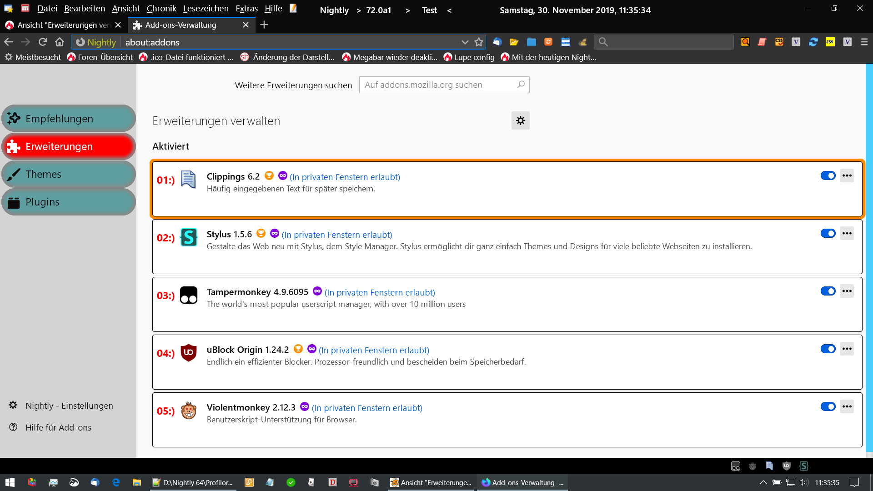This screenshot has width=873, height=491.
Task: Open Hilfe für Add-ons link
Action: pyautogui.click(x=58, y=427)
